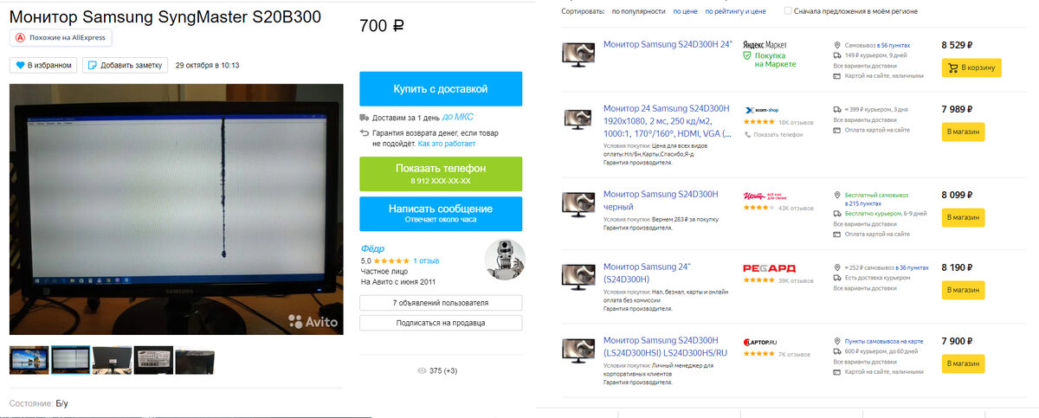Click 'Написать сообщение' button
Screen dimensions: 1039x418
click(x=441, y=214)
